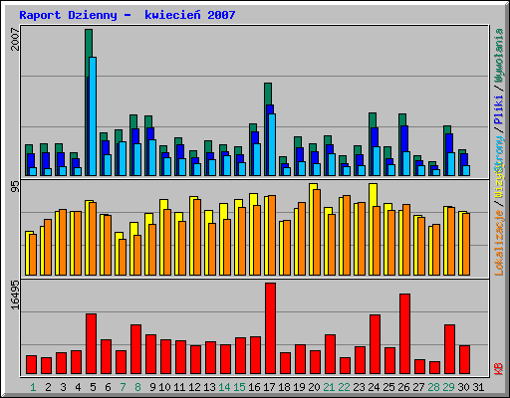Select the green hits bar for day 17

pyautogui.click(x=268, y=94)
